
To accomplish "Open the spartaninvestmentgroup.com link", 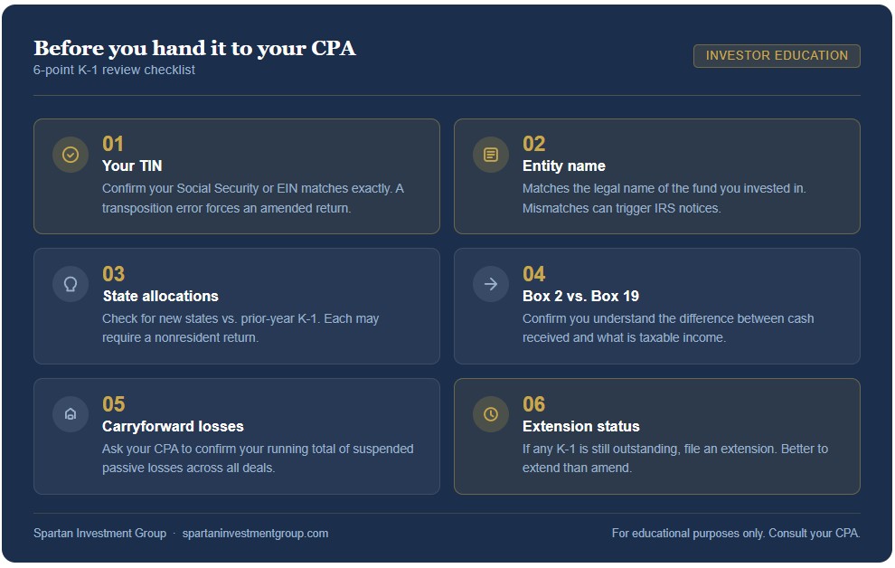I will pyautogui.click(x=255, y=534).
